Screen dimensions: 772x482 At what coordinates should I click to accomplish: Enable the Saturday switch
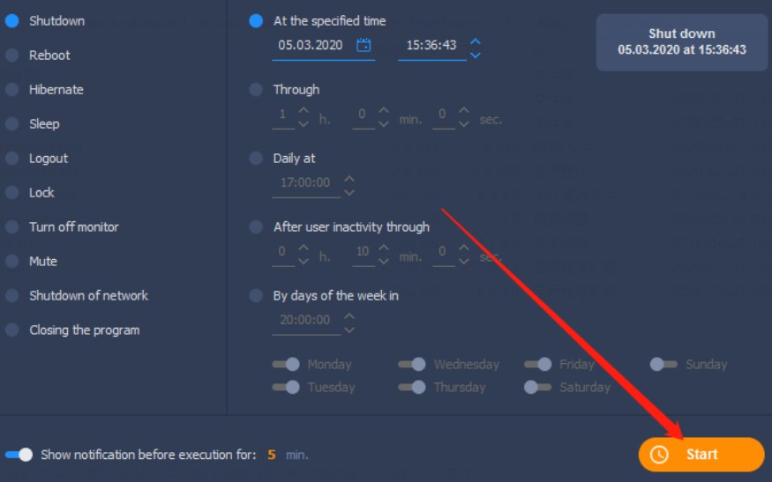click(537, 387)
